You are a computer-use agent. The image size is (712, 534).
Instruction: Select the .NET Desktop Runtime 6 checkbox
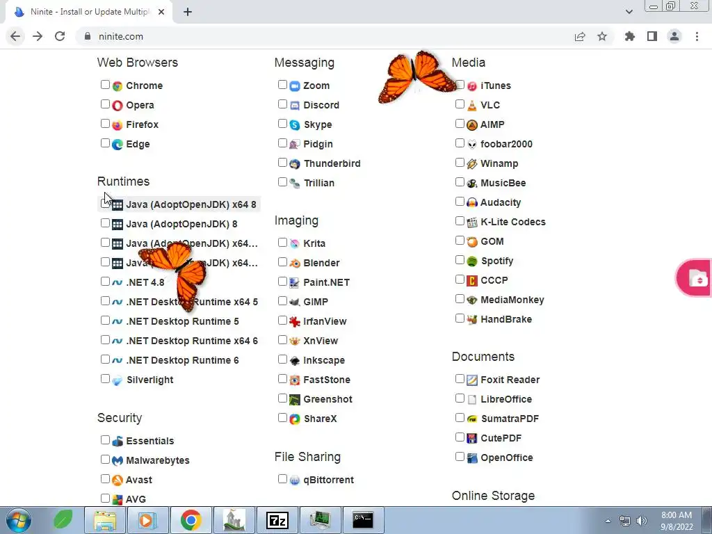click(x=105, y=359)
